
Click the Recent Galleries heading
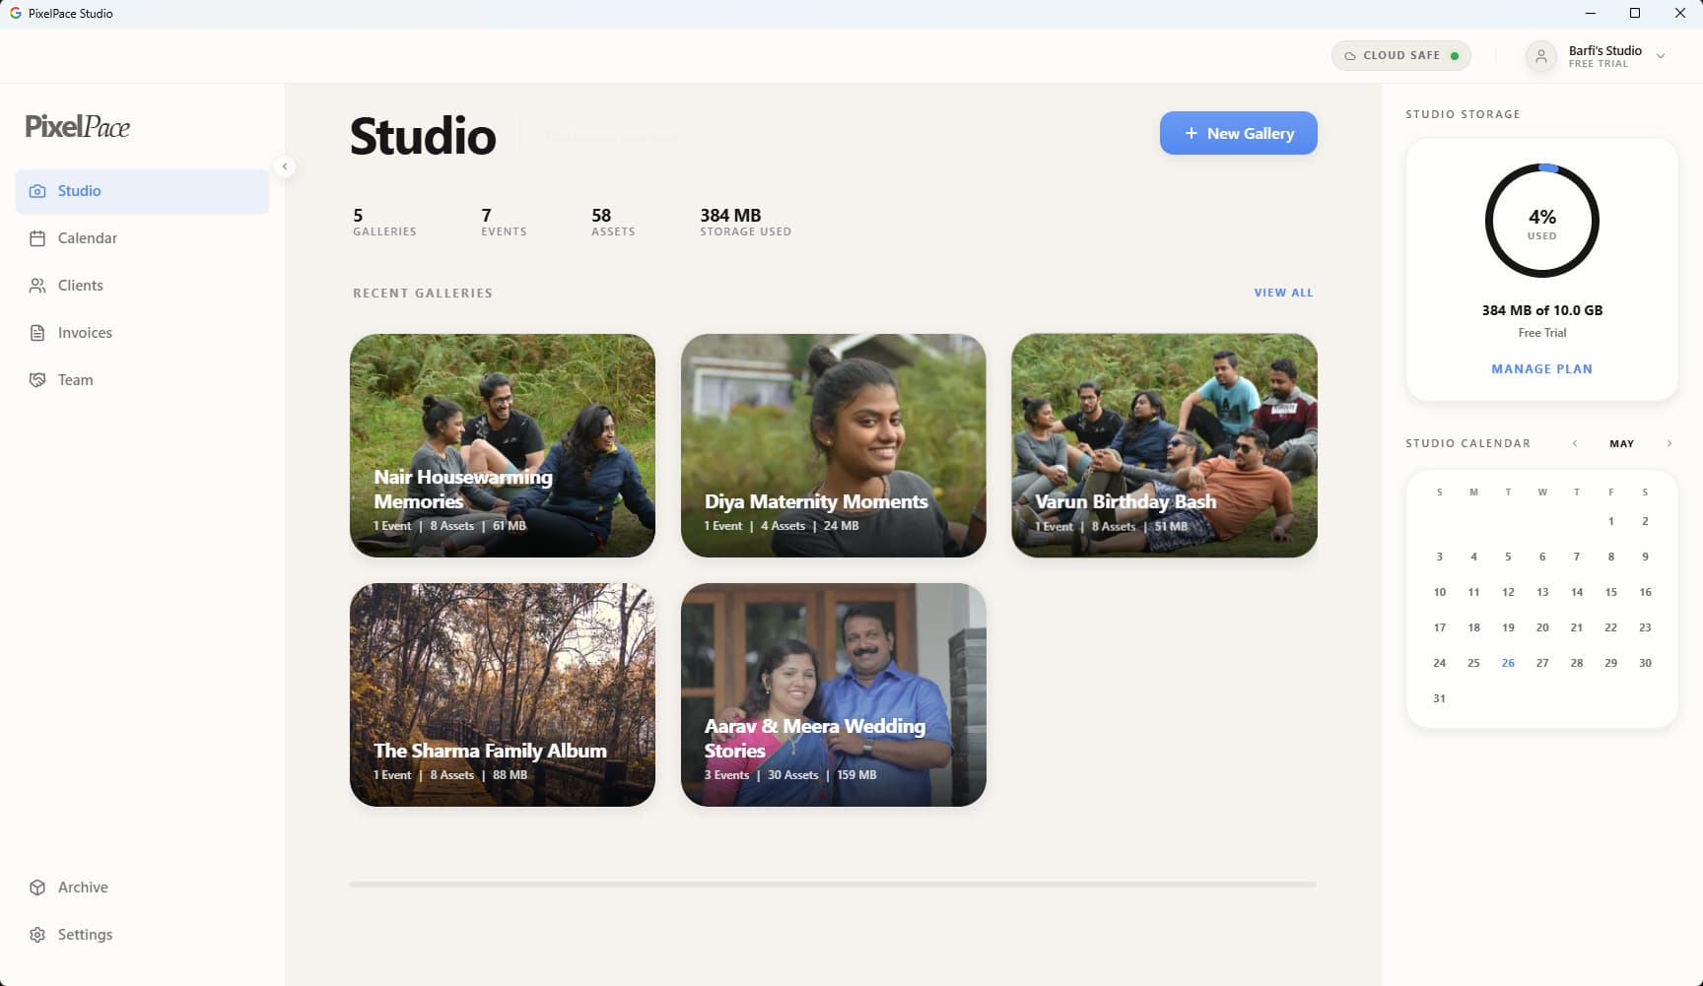pos(423,294)
